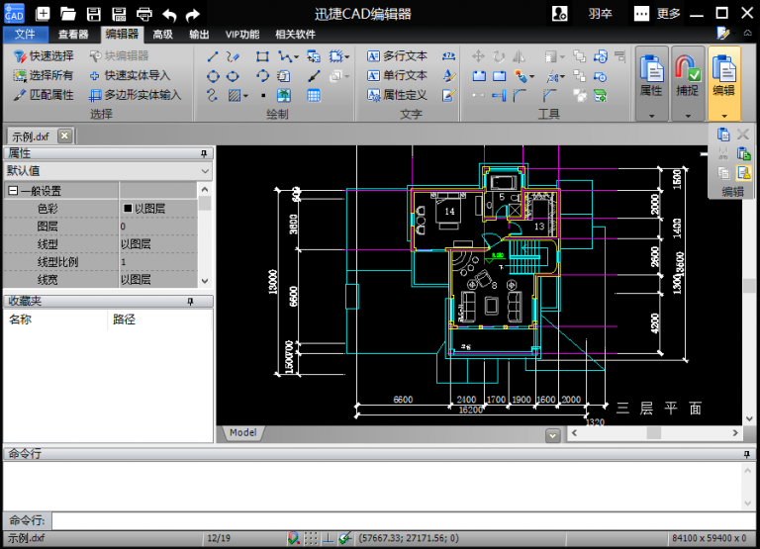Click the 命令行 command input field
The height and width of the screenshot is (549, 760).
click(x=396, y=520)
